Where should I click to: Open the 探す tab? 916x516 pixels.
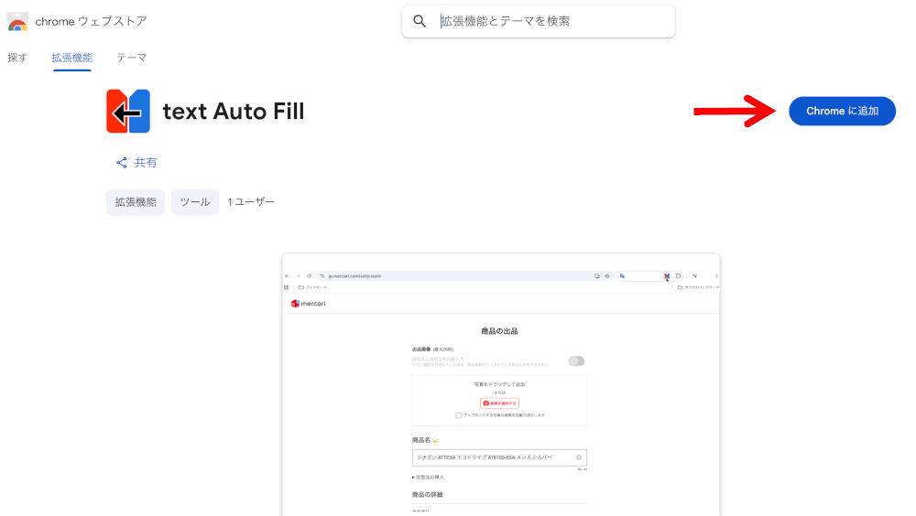click(x=17, y=58)
